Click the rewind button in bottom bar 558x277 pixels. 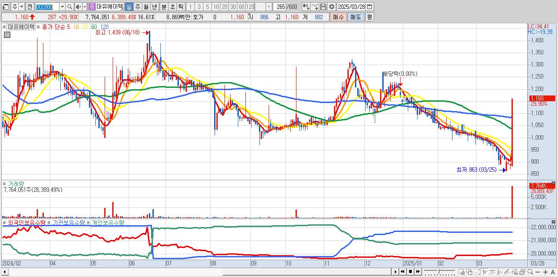point(402,272)
